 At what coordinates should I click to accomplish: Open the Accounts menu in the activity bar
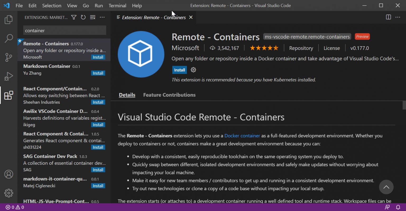(x=9, y=174)
